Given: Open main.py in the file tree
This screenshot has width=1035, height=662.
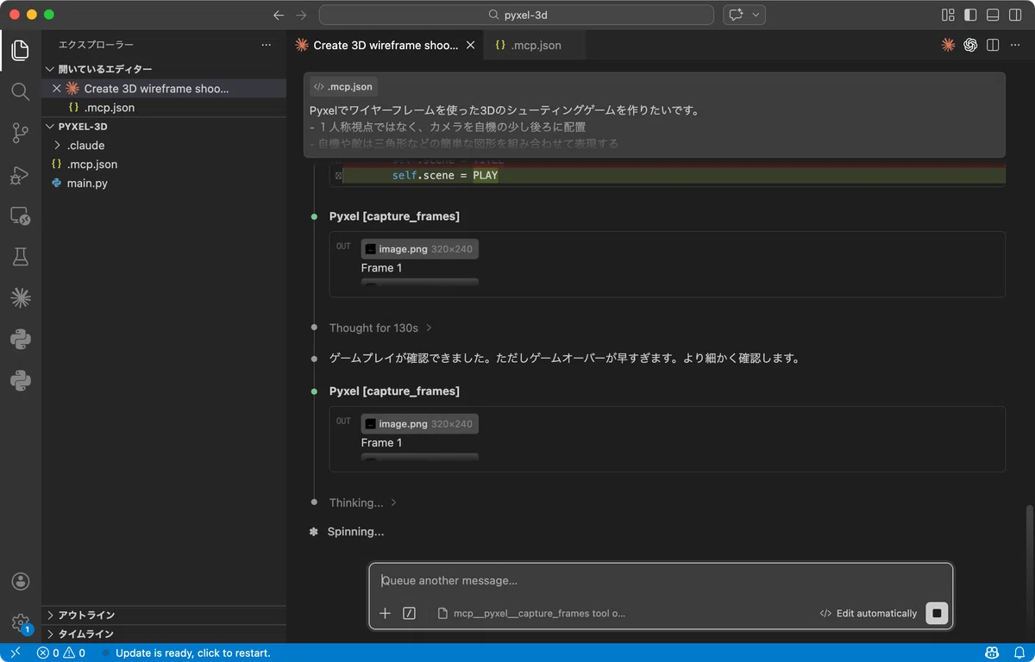Looking at the screenshot, I should click(x=164, y=183).
